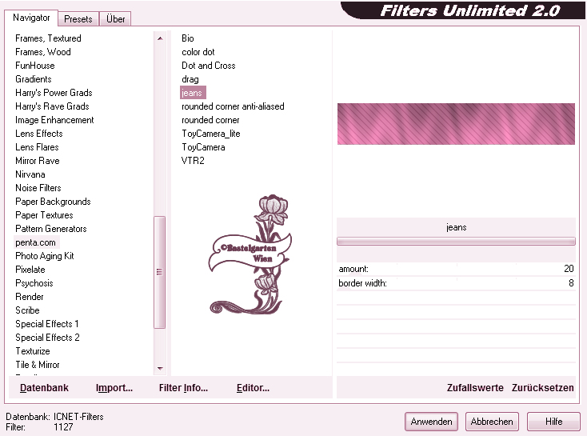The image size is (587, 436).
Task: Select the Special Effects 2 category
Action: tap(47, 338)
